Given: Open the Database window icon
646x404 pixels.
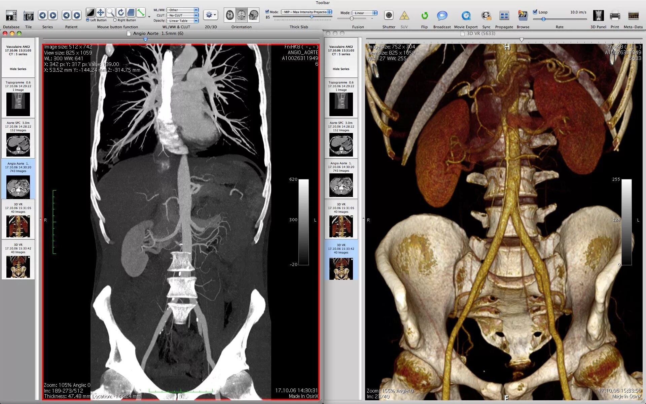Looking at the screenshot, I should (11, 15).
